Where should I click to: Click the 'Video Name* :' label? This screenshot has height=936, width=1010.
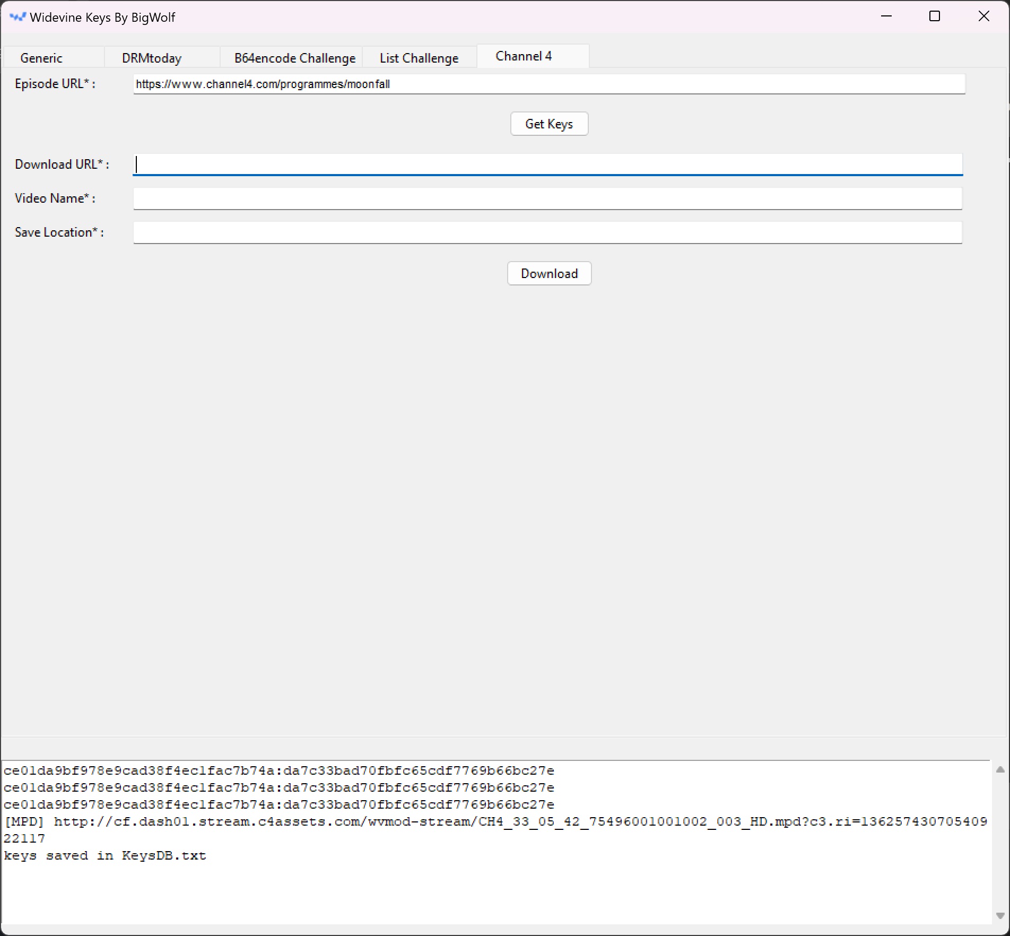(55, 198)
